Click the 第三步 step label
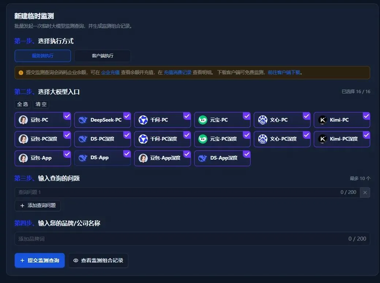Viewport: 380px width, 283px height. 24,179
